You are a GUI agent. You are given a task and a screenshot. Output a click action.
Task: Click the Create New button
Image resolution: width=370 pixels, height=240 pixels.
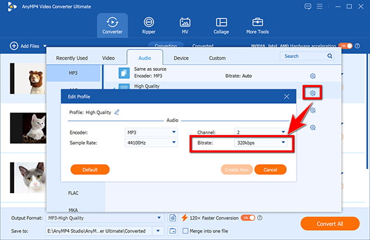(x=237, y=170)
